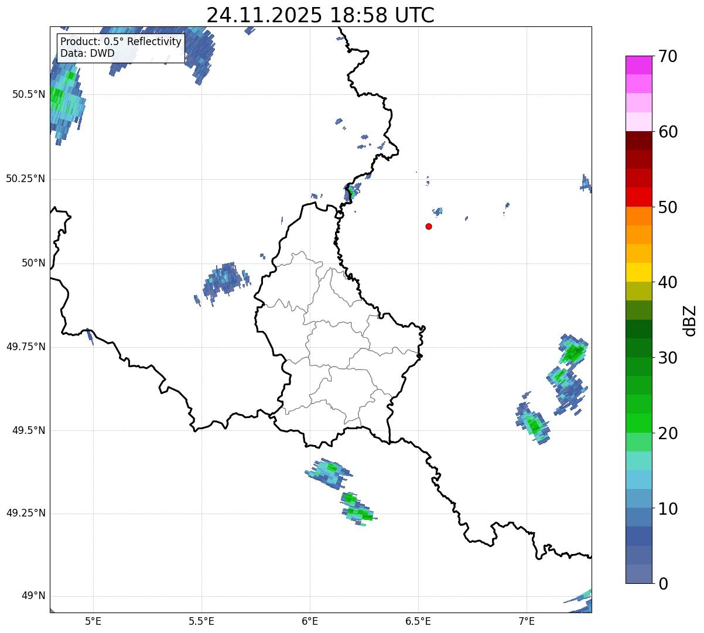This screenshot has height=633, width=704.
Task: Click the red station marker dot
Action: 429,226
